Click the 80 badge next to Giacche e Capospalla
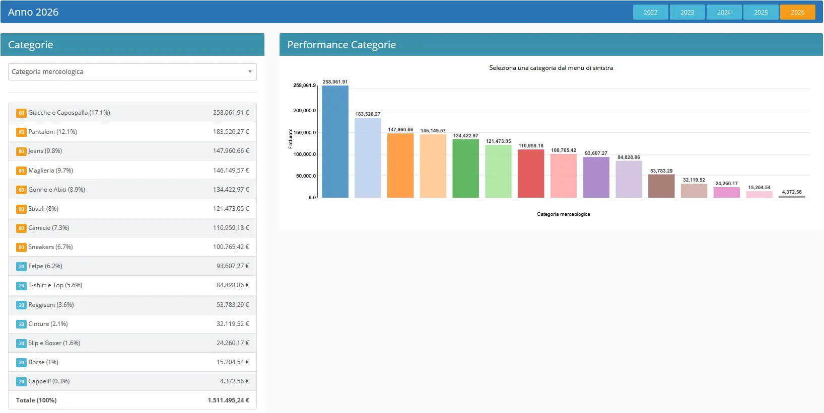The height and width of the screenshot is (413, 824). pyautogui.click(x=21, y=113)
